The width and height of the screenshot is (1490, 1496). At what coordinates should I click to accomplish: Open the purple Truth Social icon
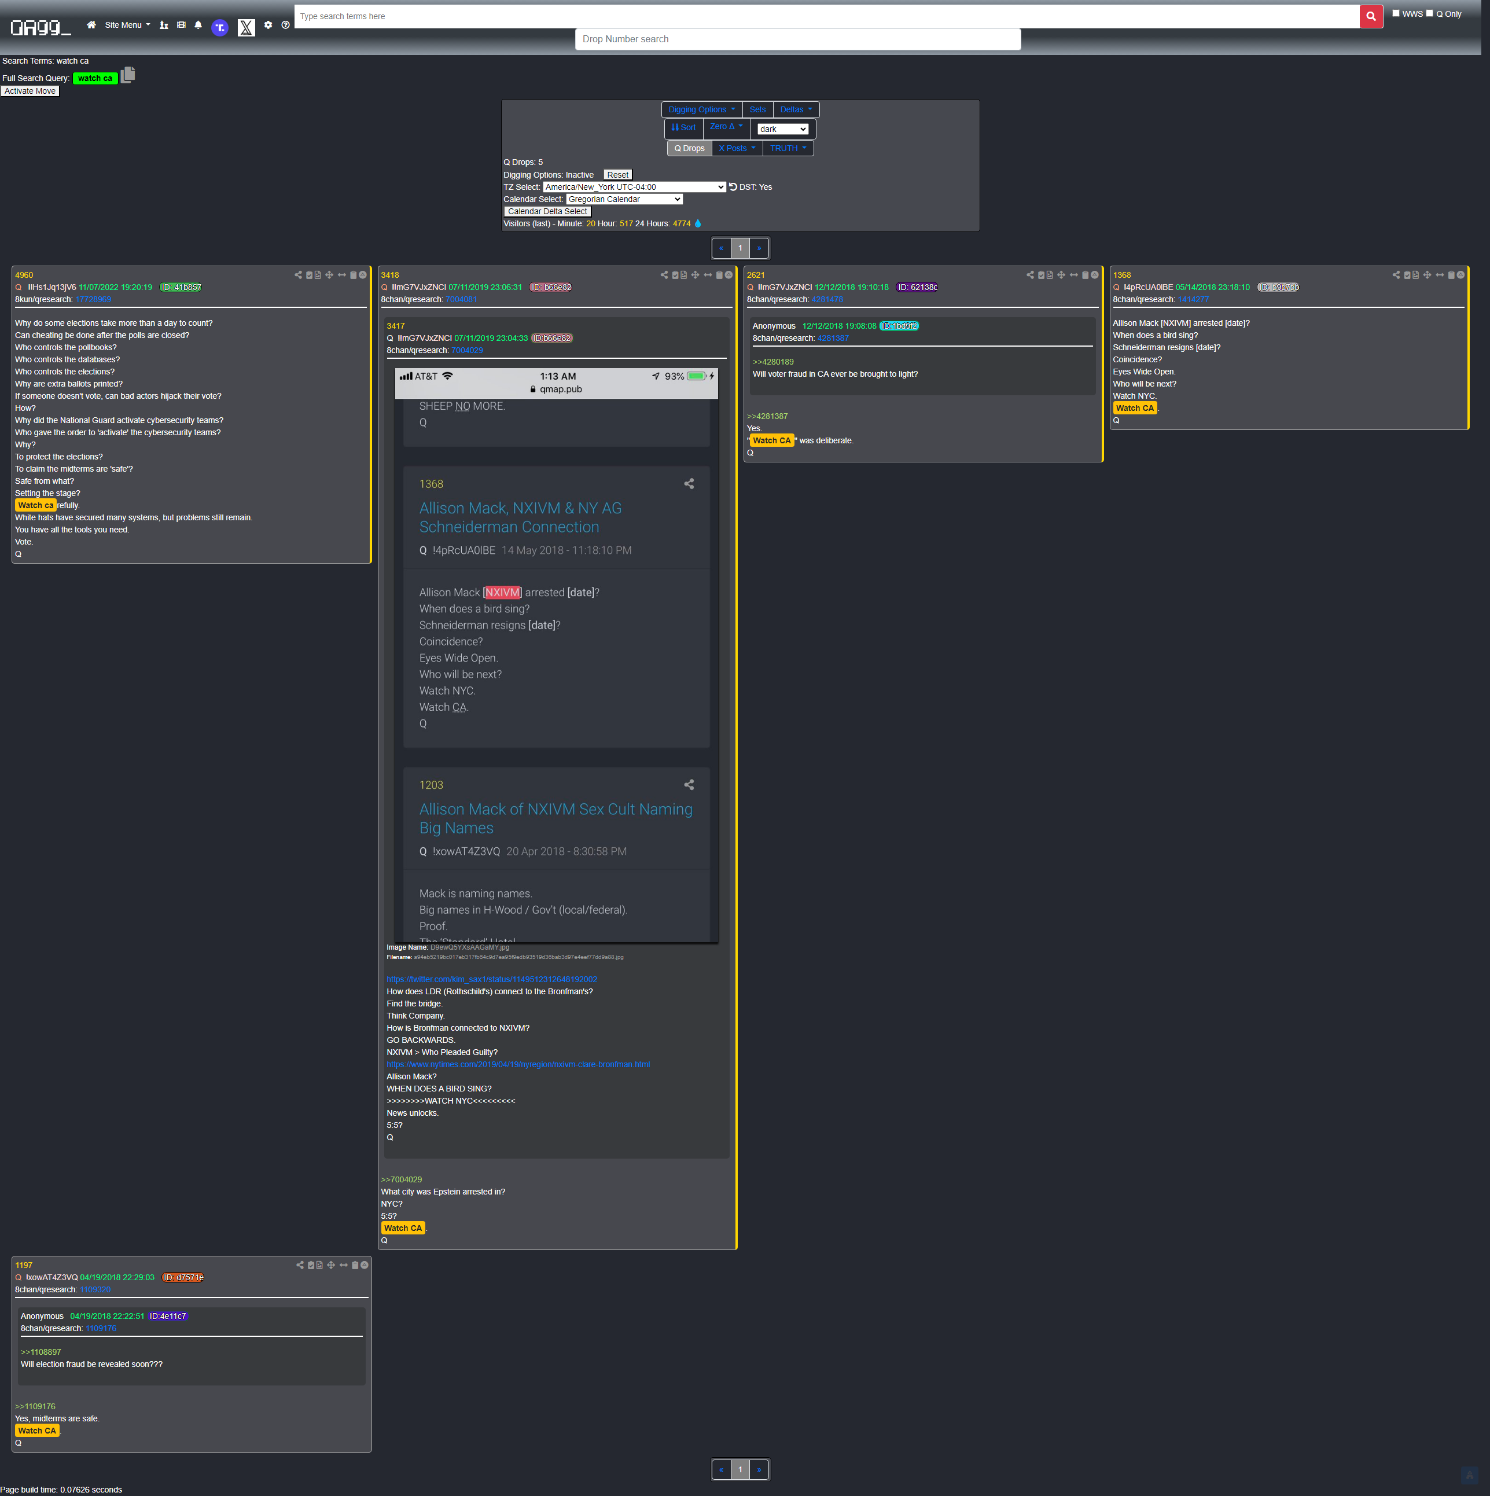click(220, 27)
